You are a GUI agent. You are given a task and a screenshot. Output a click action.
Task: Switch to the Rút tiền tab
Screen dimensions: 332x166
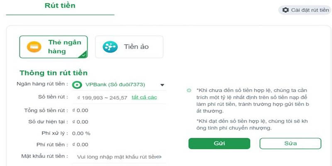coord(60,6)
